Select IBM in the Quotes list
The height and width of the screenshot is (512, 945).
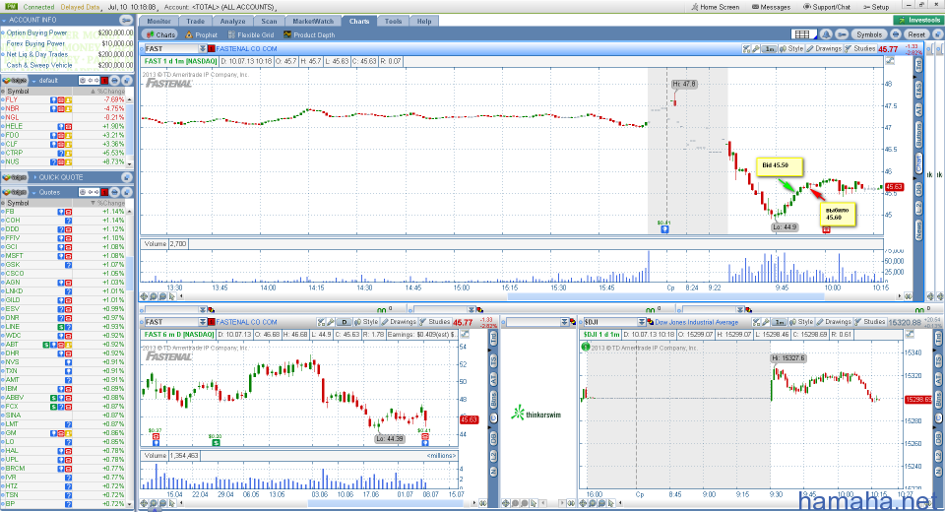point(63,388)
